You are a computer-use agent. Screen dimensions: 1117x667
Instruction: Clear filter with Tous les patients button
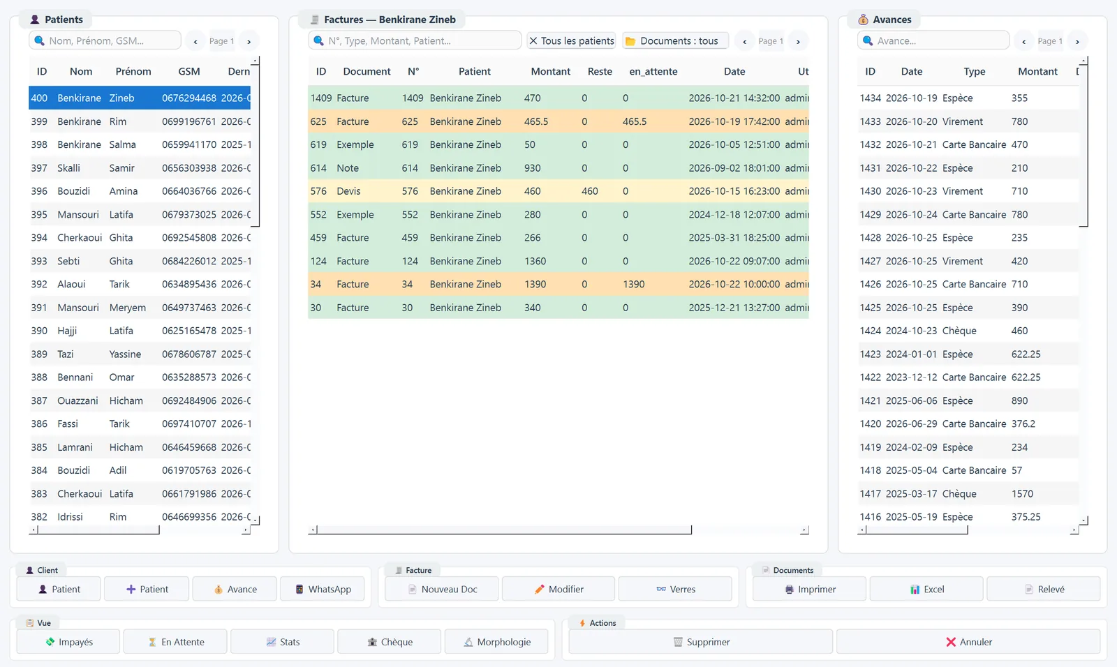click(x=571, y=40)
